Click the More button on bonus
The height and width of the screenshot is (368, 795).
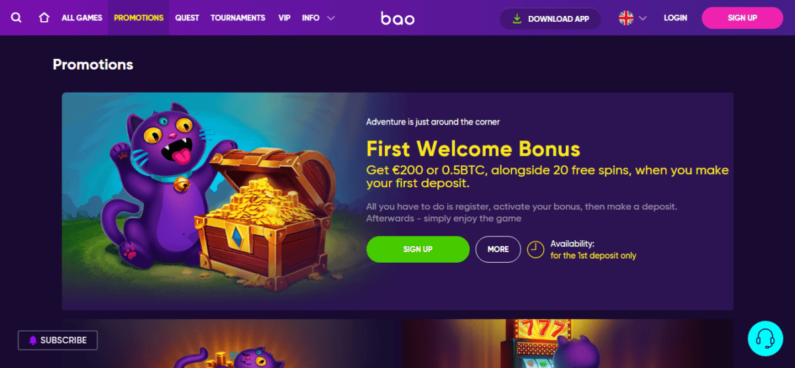[498, 249]
